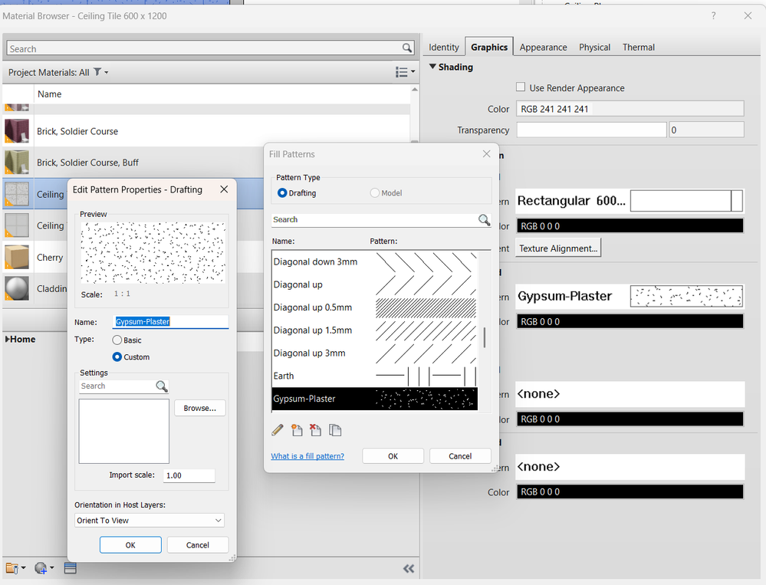The height and width of the screenshot is (585, 766).
Task: Enable Use Render Appearance checkbox
Action: tap(521, 87)
